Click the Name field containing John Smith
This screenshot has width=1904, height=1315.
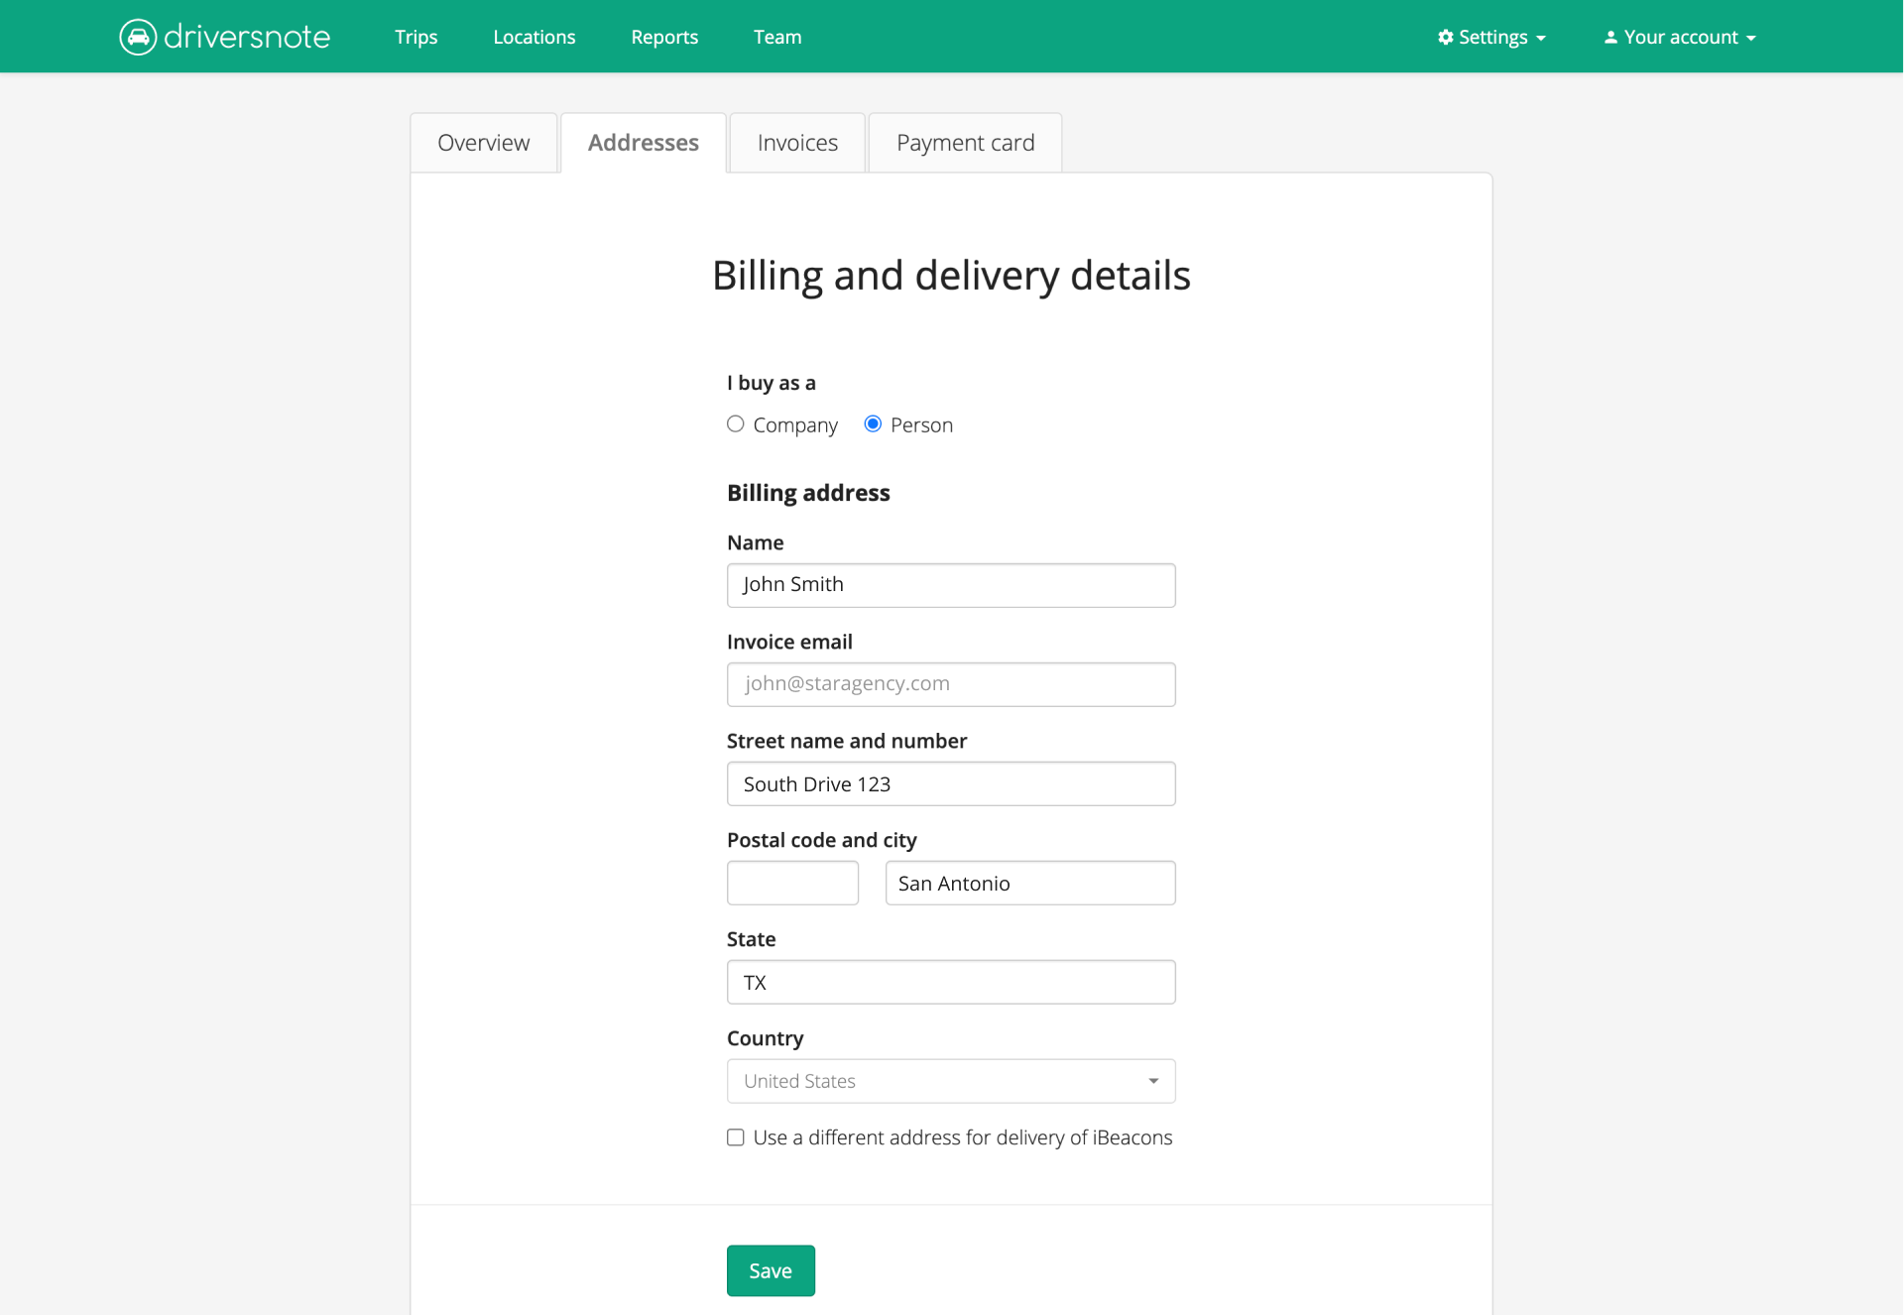click(x=951, y=585)
